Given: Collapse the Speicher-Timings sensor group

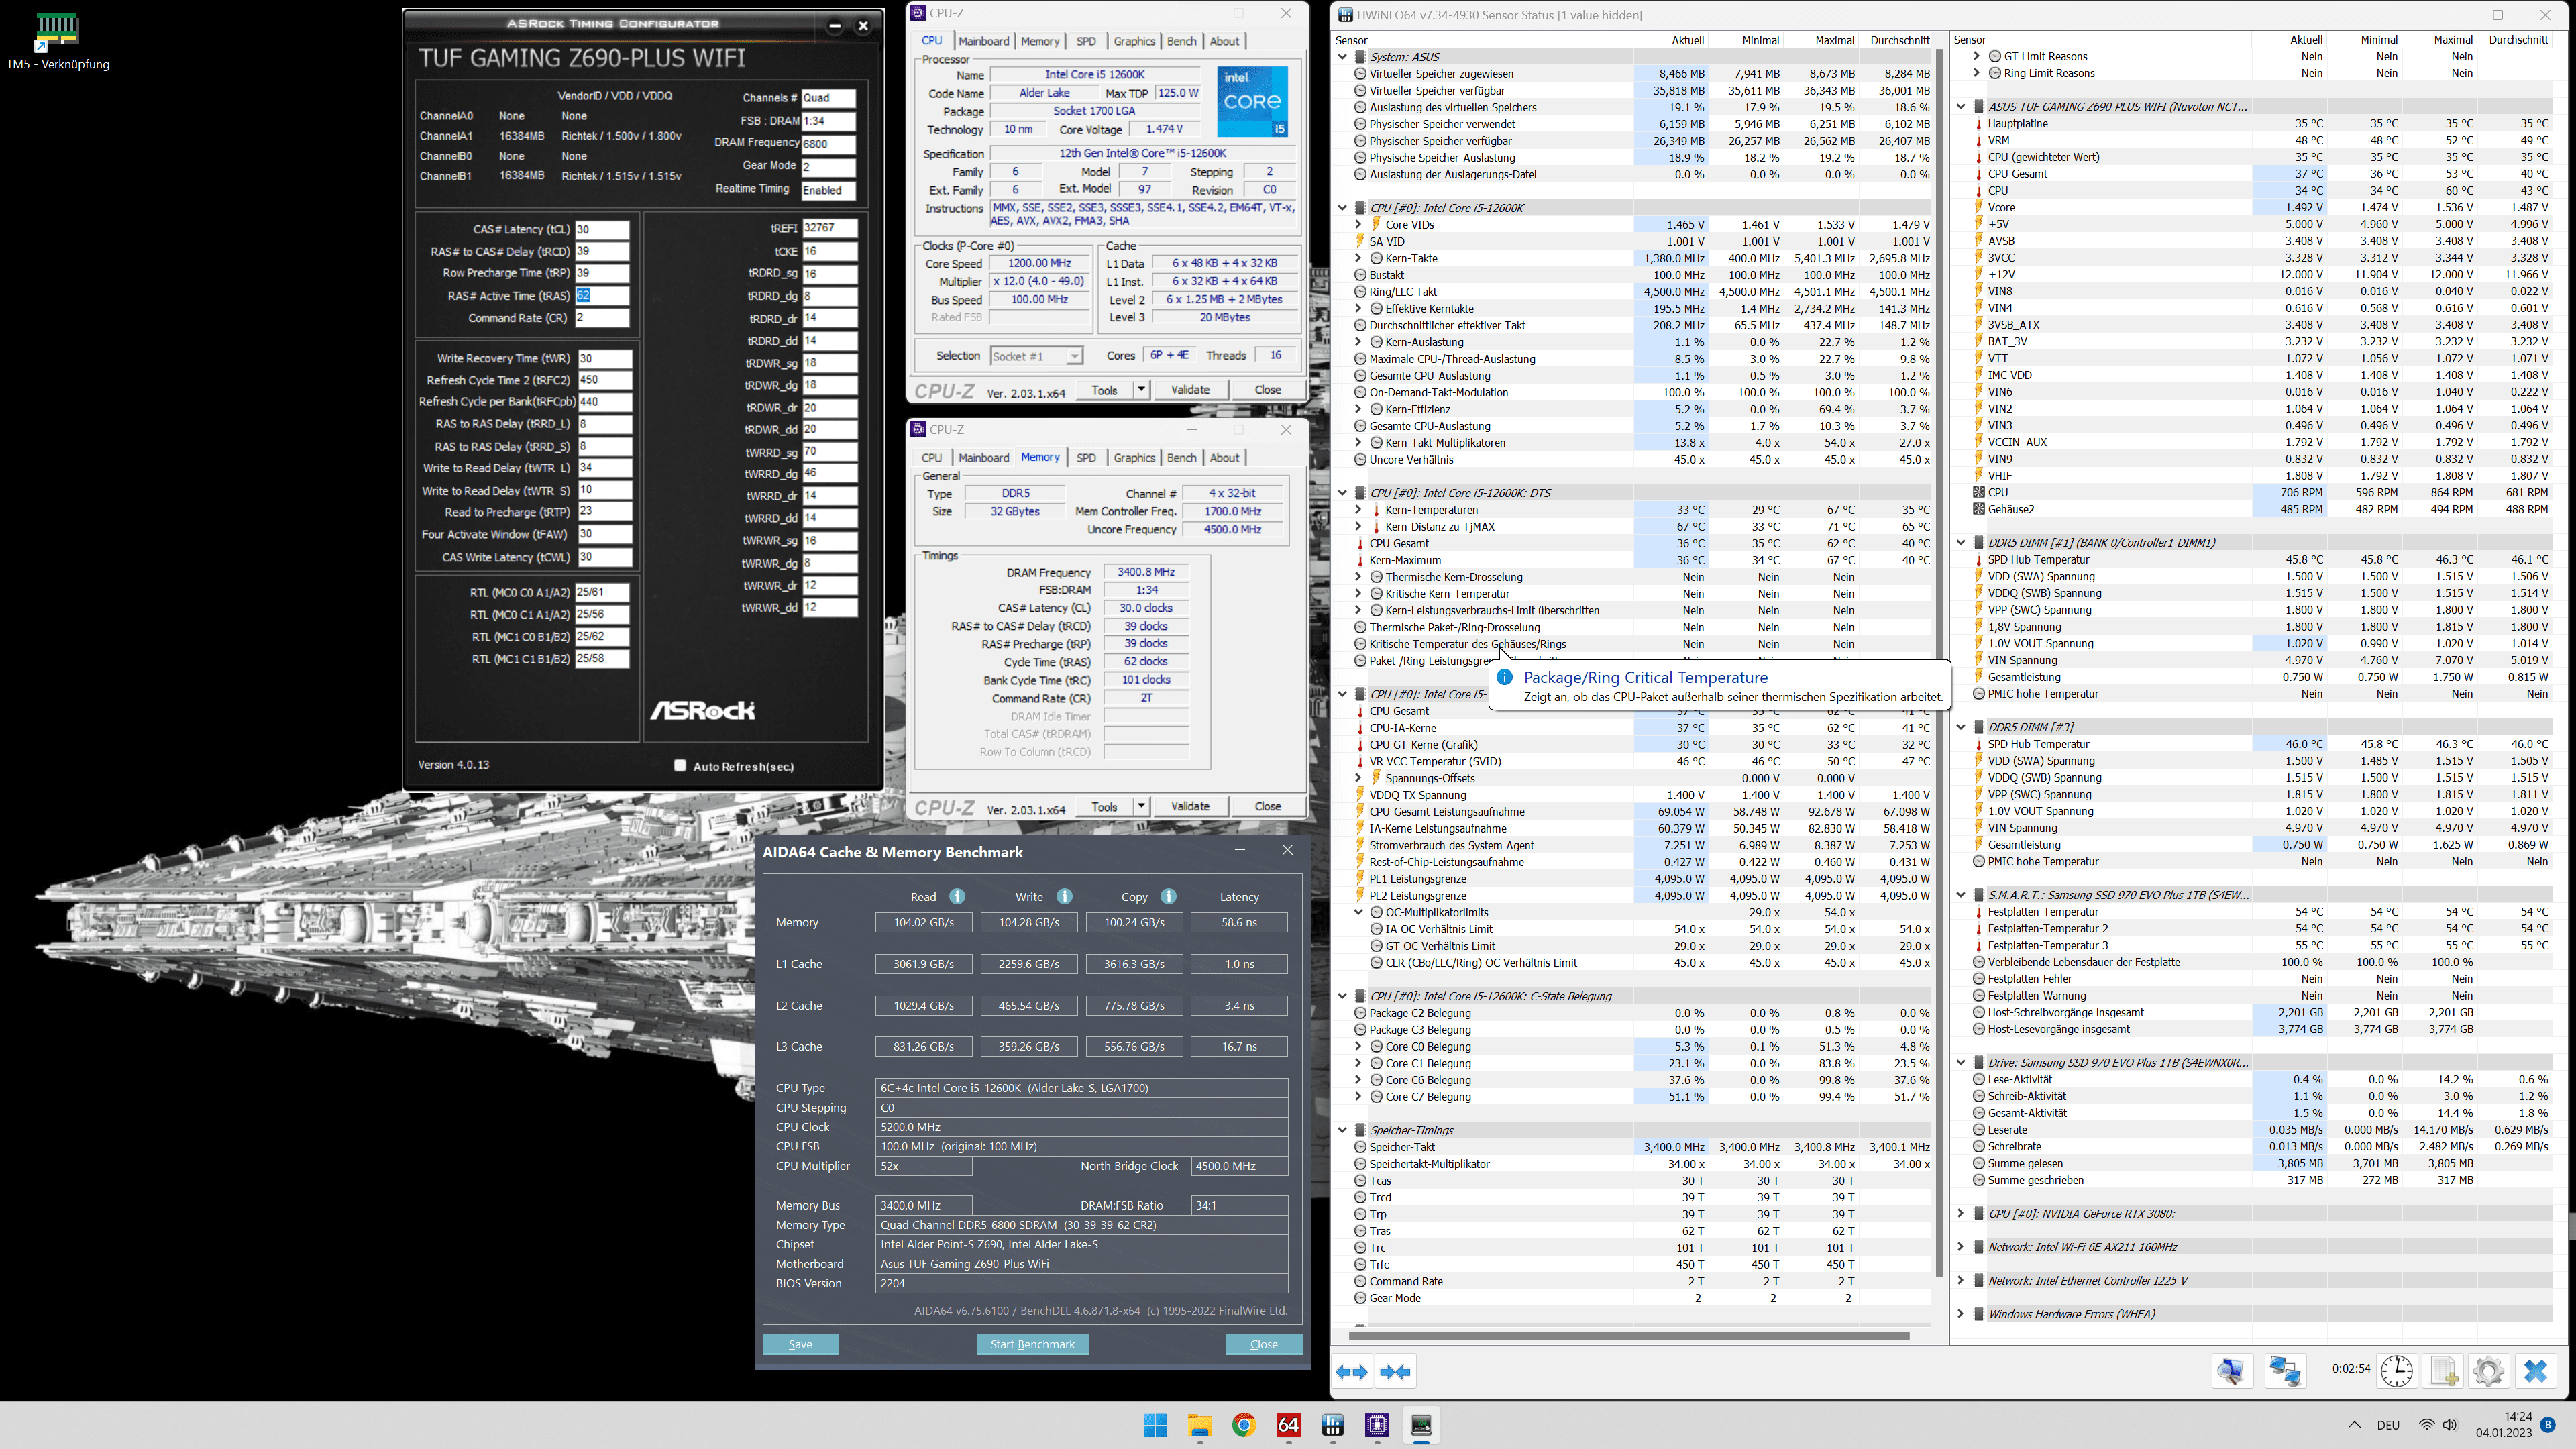Looking at the screenshot, I should (1342, 1130).
